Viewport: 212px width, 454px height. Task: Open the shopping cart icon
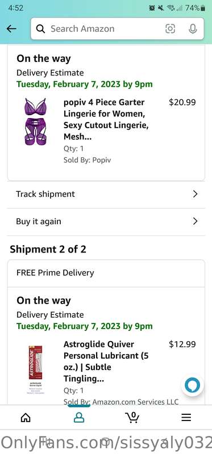[x=132, y=417]
